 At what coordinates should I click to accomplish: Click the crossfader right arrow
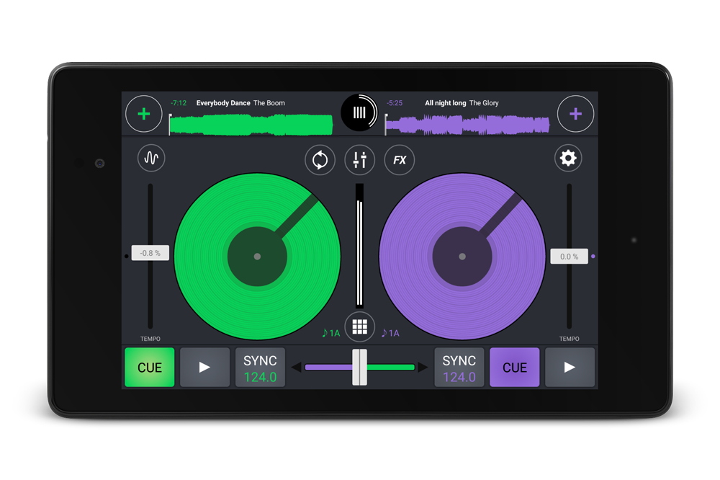(x=423, y=368)
